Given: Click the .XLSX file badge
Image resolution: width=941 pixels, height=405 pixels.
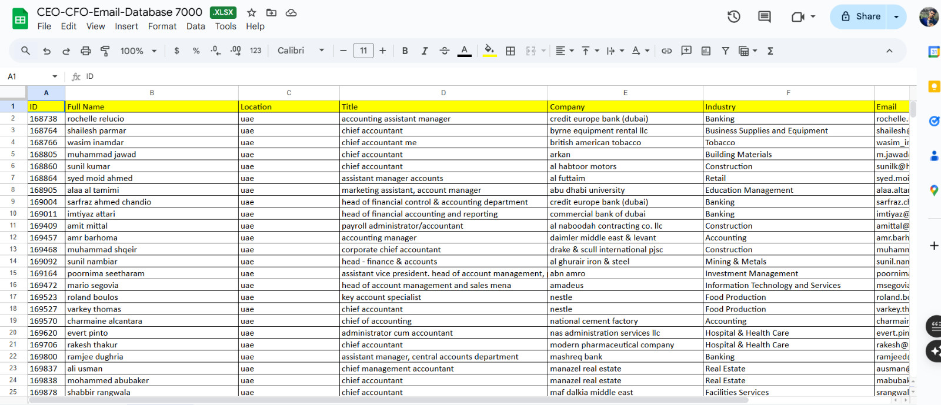Looking at the screenshot, I should point(223,12).
